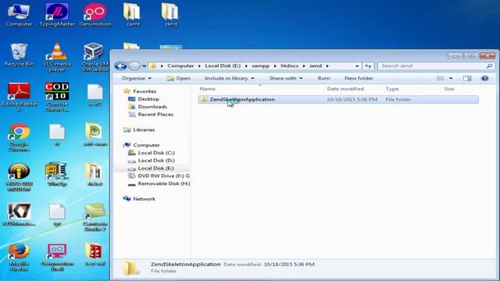Toggle the preview pane button
This screenshot has height=281, width=500.
(467, 78)
